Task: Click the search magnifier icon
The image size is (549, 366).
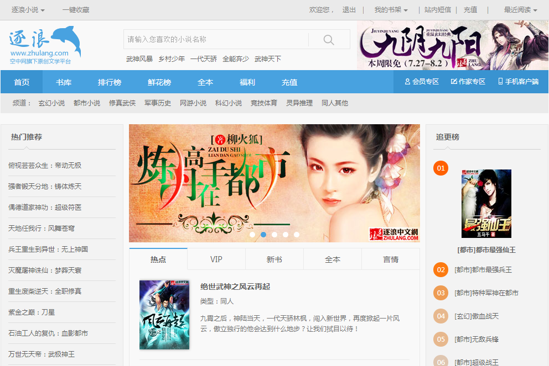Action: (328, 39)
